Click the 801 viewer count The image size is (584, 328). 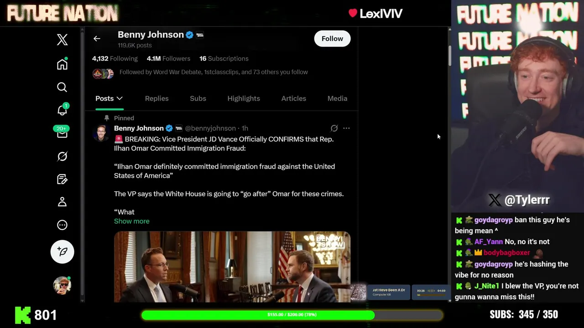pyautogui.click(x=46, y=315)
